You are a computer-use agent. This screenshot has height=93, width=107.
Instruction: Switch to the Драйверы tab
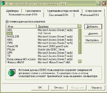coord(12,11)
